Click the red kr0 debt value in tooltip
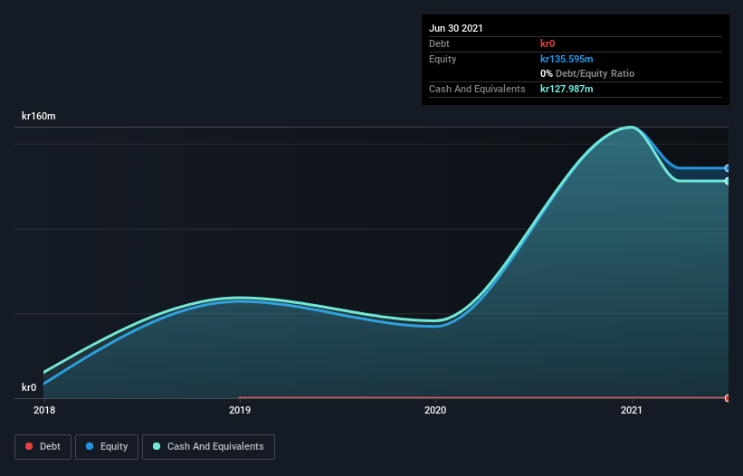 click(x=548, y=43)
